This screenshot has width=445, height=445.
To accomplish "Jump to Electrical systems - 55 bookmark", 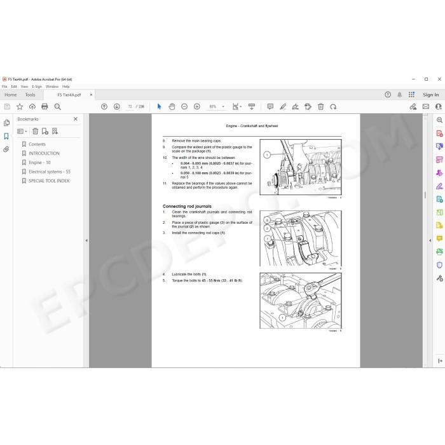I will [x=50, y=172].
